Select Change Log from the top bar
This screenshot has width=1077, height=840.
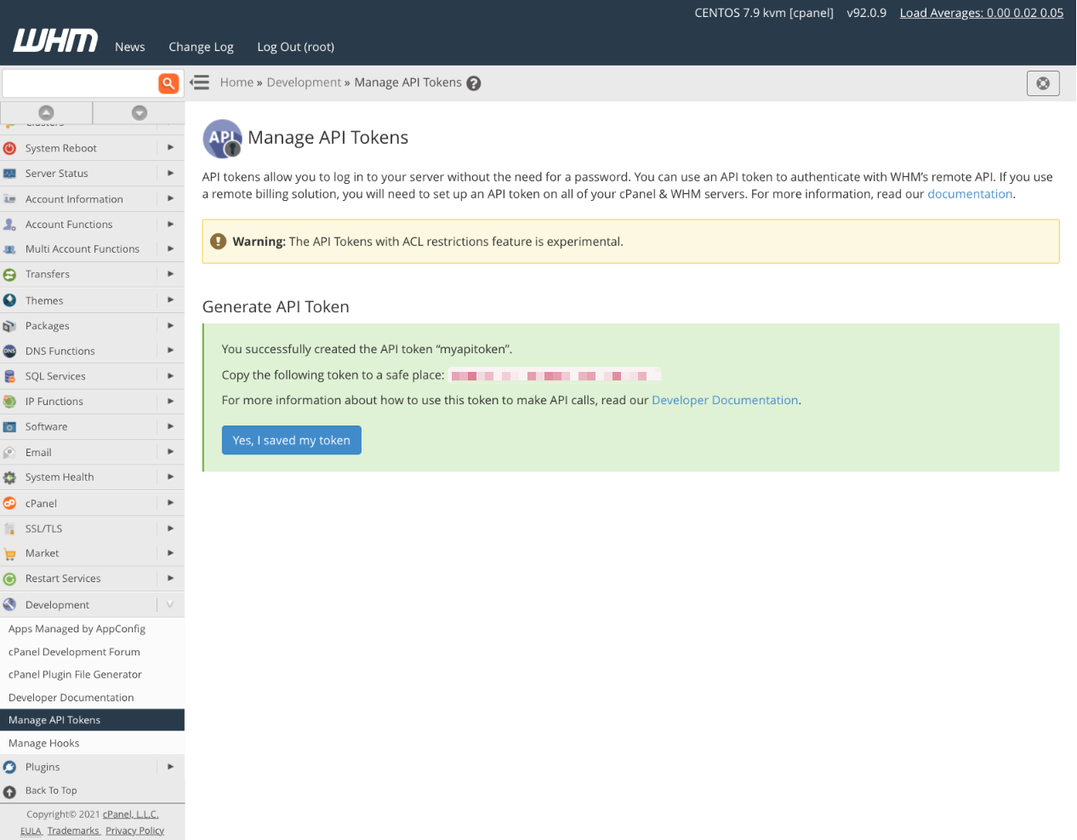tap(201, 47)
